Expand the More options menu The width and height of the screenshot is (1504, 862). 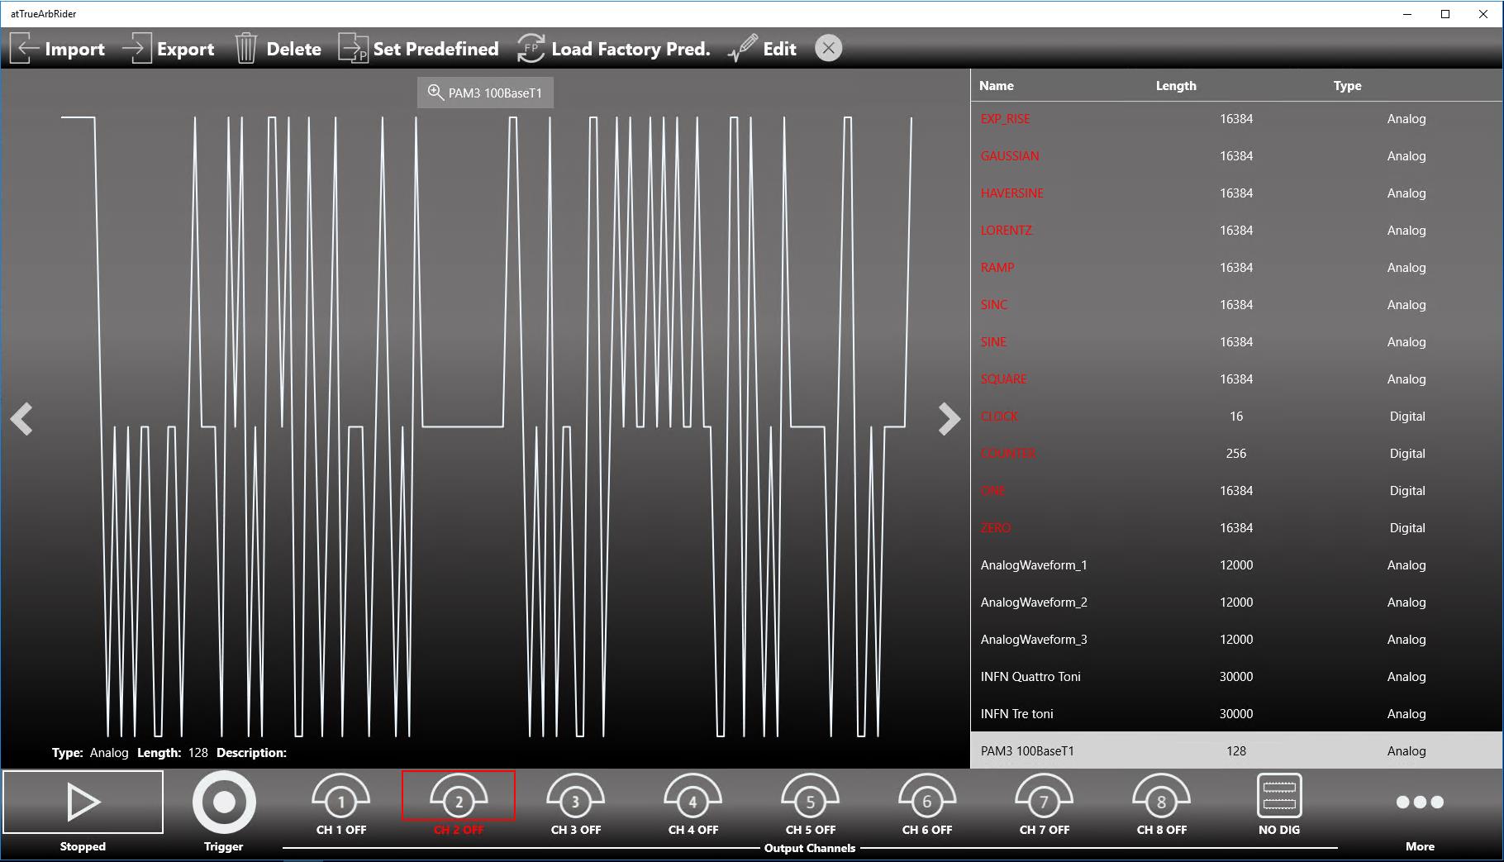(x=1419, y=802)
